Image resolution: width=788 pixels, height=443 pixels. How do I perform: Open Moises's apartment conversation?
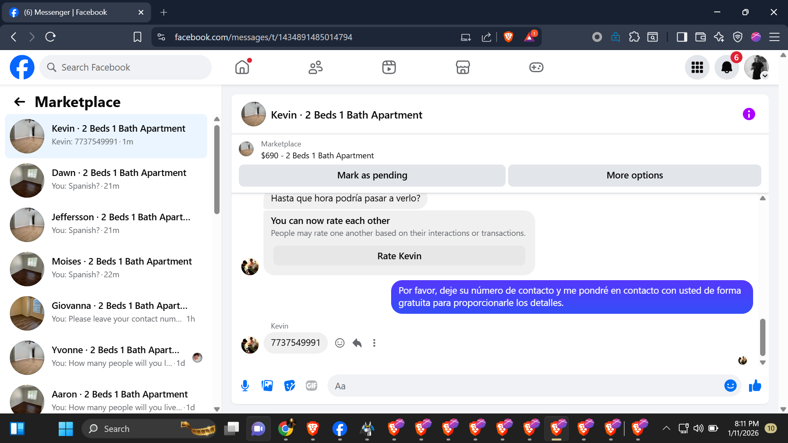coord(106,269)
